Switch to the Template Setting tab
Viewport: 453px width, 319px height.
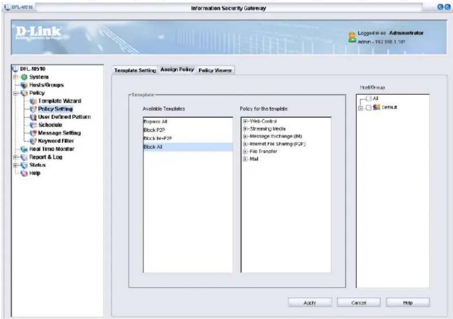(x=135, y=70)
